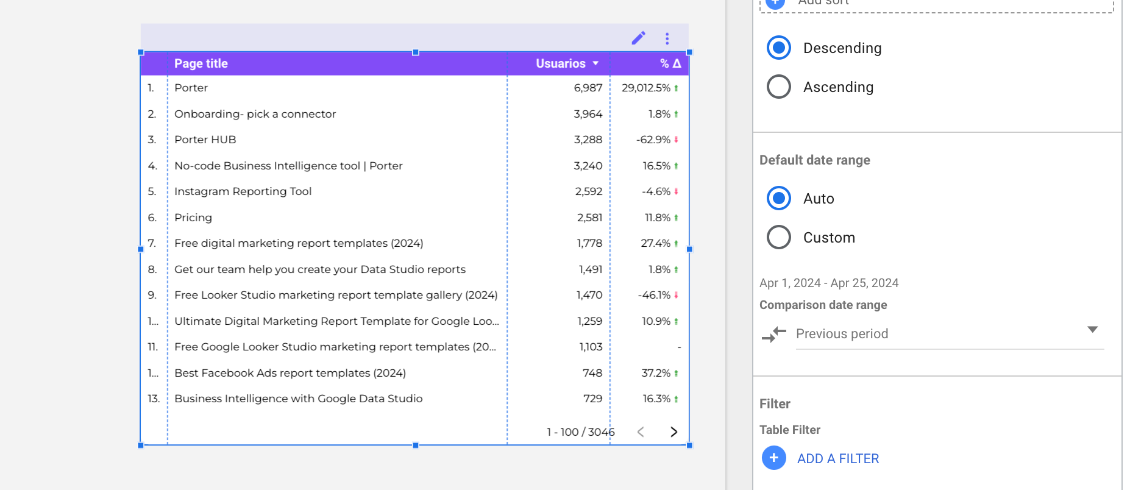The image size is (1130, 490).
Task: Click Free Google Looker Studio templates row
Action: pyautogui.click(x=335, y=347)
